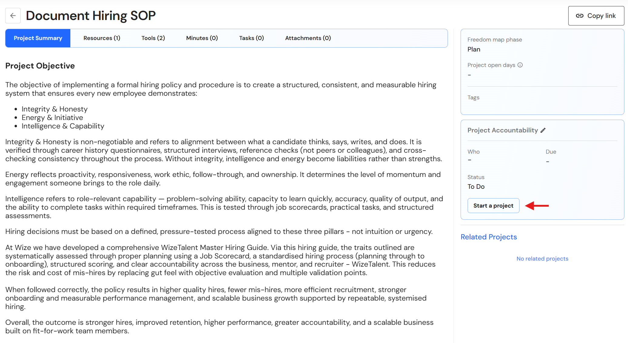628x343 pixels.
Task: Click the back arrow icon
Action: coord(13,15)
